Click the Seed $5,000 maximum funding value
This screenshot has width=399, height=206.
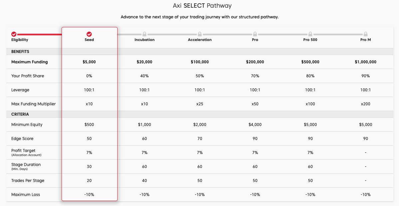pos(89,62)
